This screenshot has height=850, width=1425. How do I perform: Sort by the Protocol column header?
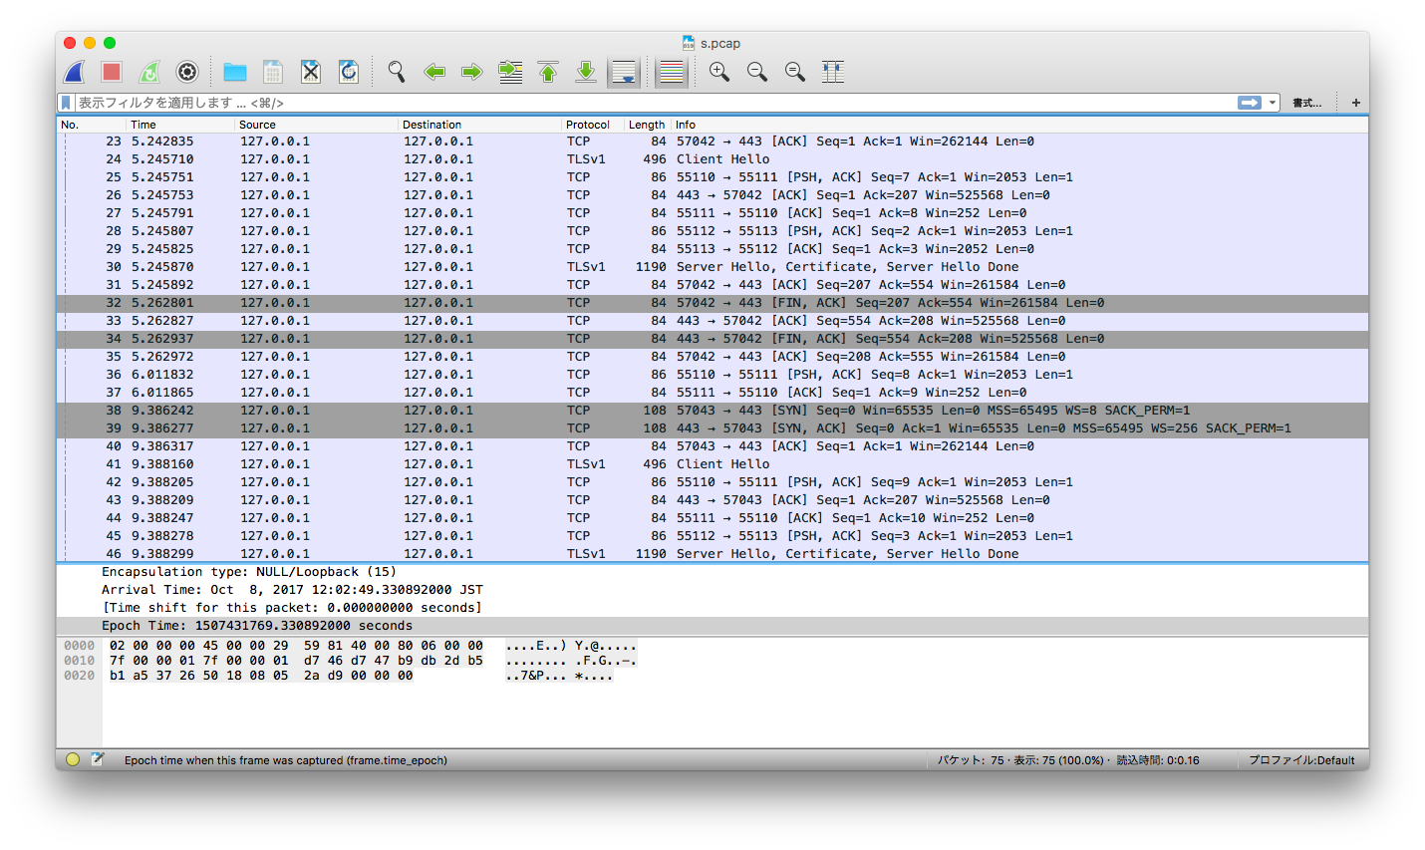[592, 125]
